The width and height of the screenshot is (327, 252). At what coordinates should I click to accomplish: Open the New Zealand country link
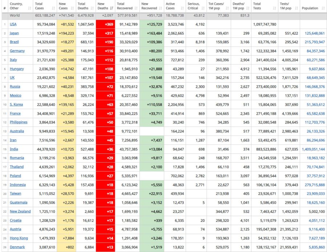[x=20, y=212]
